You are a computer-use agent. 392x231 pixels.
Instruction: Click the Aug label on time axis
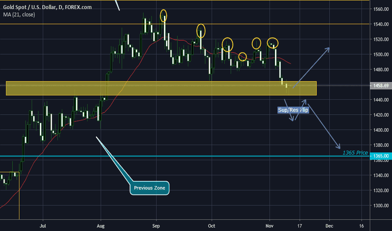(101, 226)
